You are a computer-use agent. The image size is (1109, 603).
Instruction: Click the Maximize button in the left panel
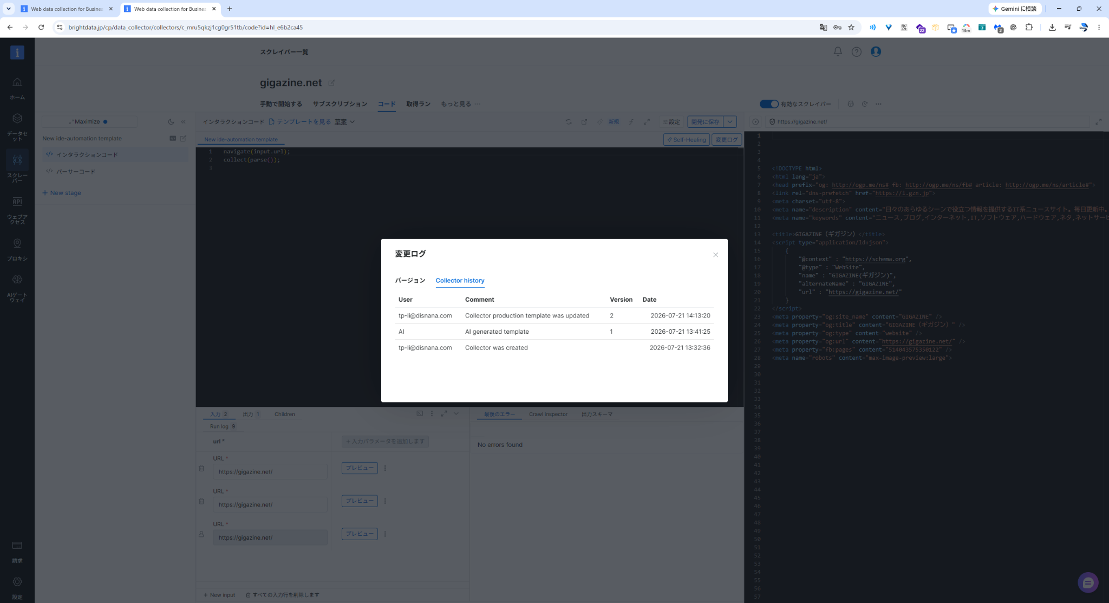89,122
